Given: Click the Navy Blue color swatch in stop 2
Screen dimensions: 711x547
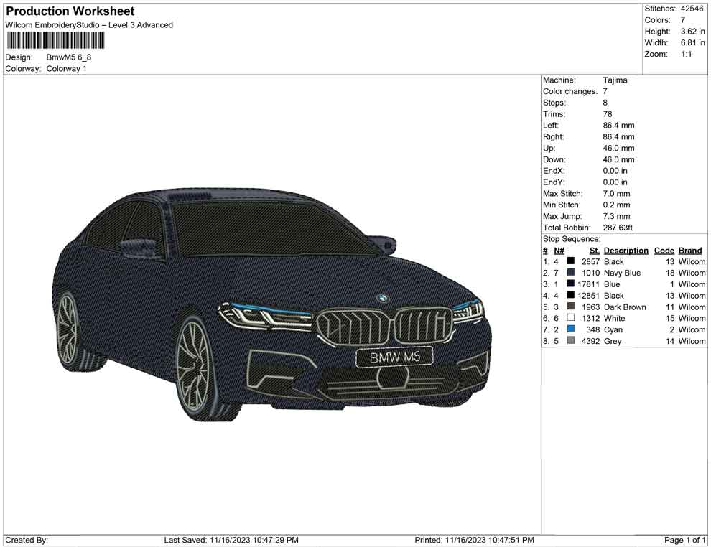Looking at the screenshot, I should (571, 272).
